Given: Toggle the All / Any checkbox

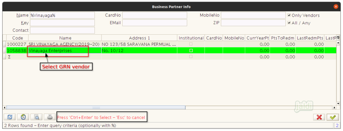Looking at the screenshot, I should [x=289, y=23].
